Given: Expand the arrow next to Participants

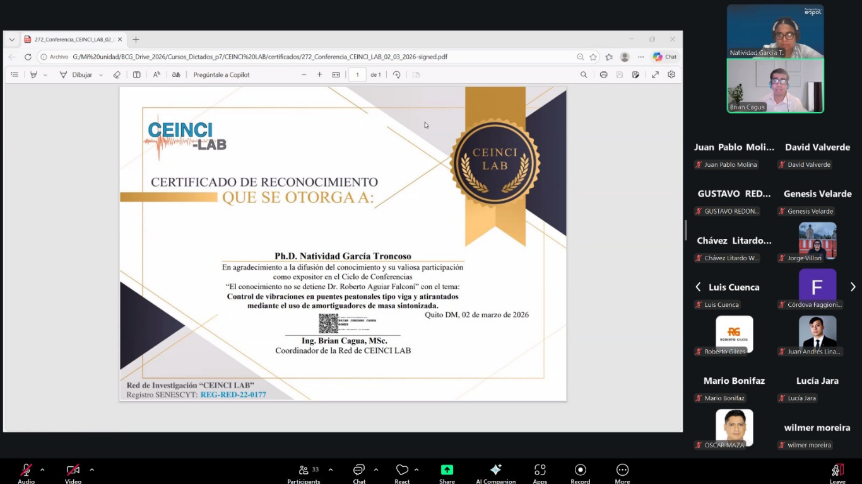Looking at the screenshot, I should pos(330,470).
